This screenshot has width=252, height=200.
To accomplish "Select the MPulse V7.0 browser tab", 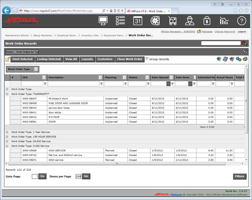I will point(149,11).
